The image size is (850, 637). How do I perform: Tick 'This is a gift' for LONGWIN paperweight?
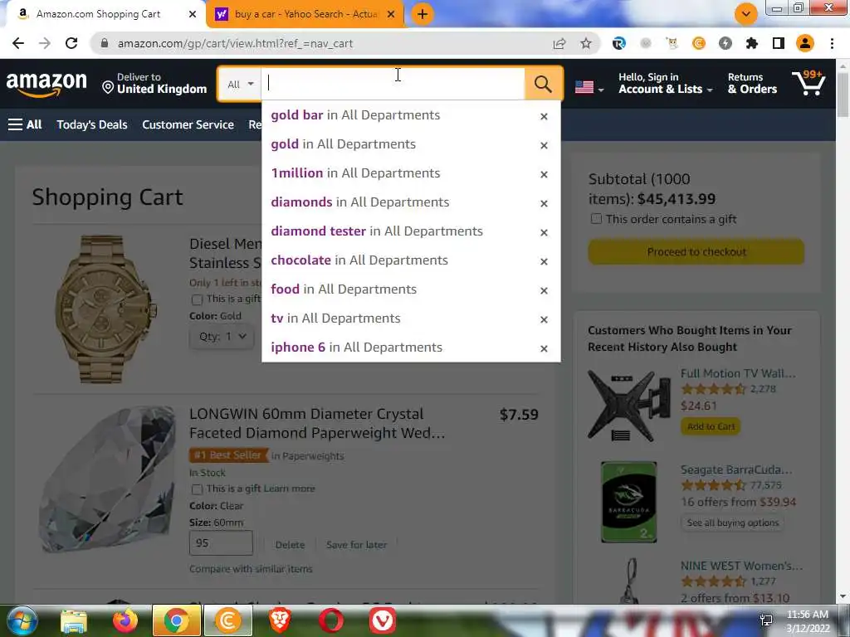tap(197, 489)
